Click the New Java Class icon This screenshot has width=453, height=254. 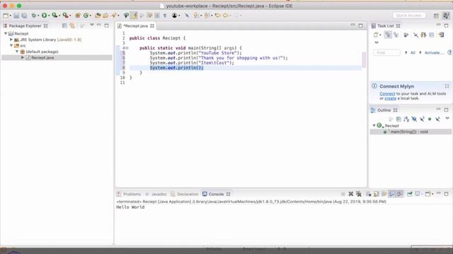pyautogui.click(x=86, y=16)
